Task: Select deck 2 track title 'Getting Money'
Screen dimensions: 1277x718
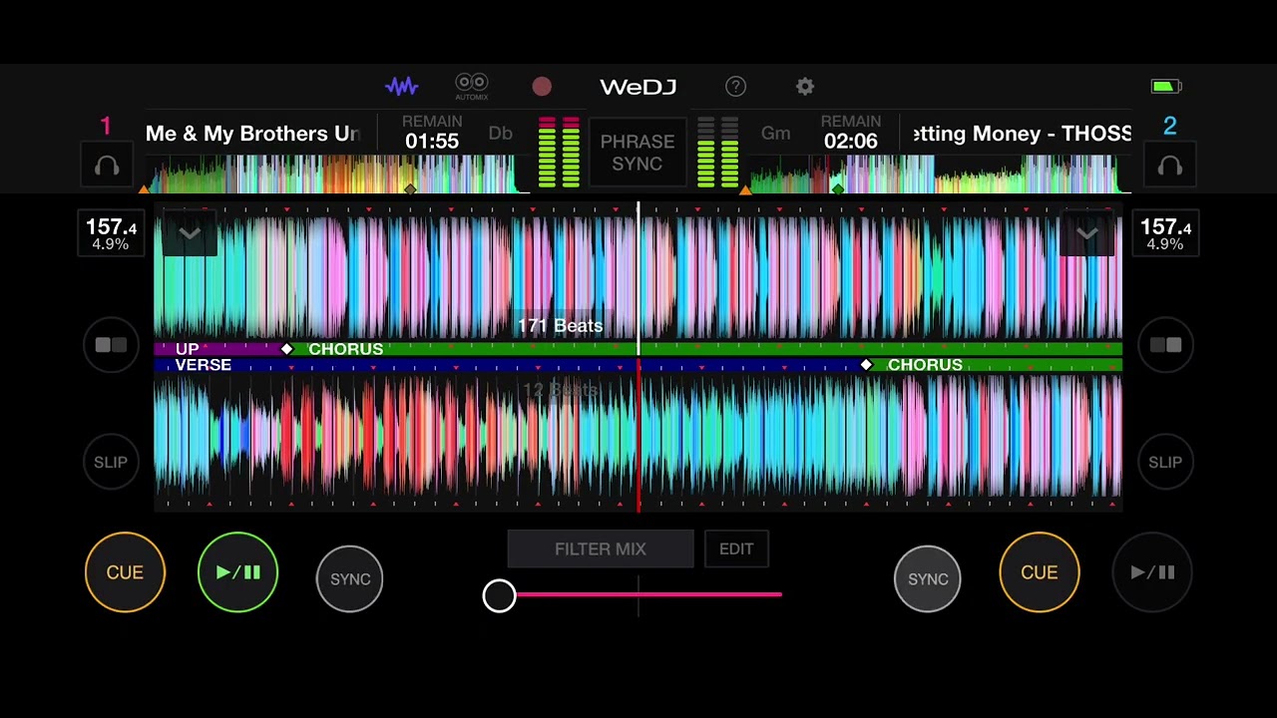Action: pos(1022,134)
